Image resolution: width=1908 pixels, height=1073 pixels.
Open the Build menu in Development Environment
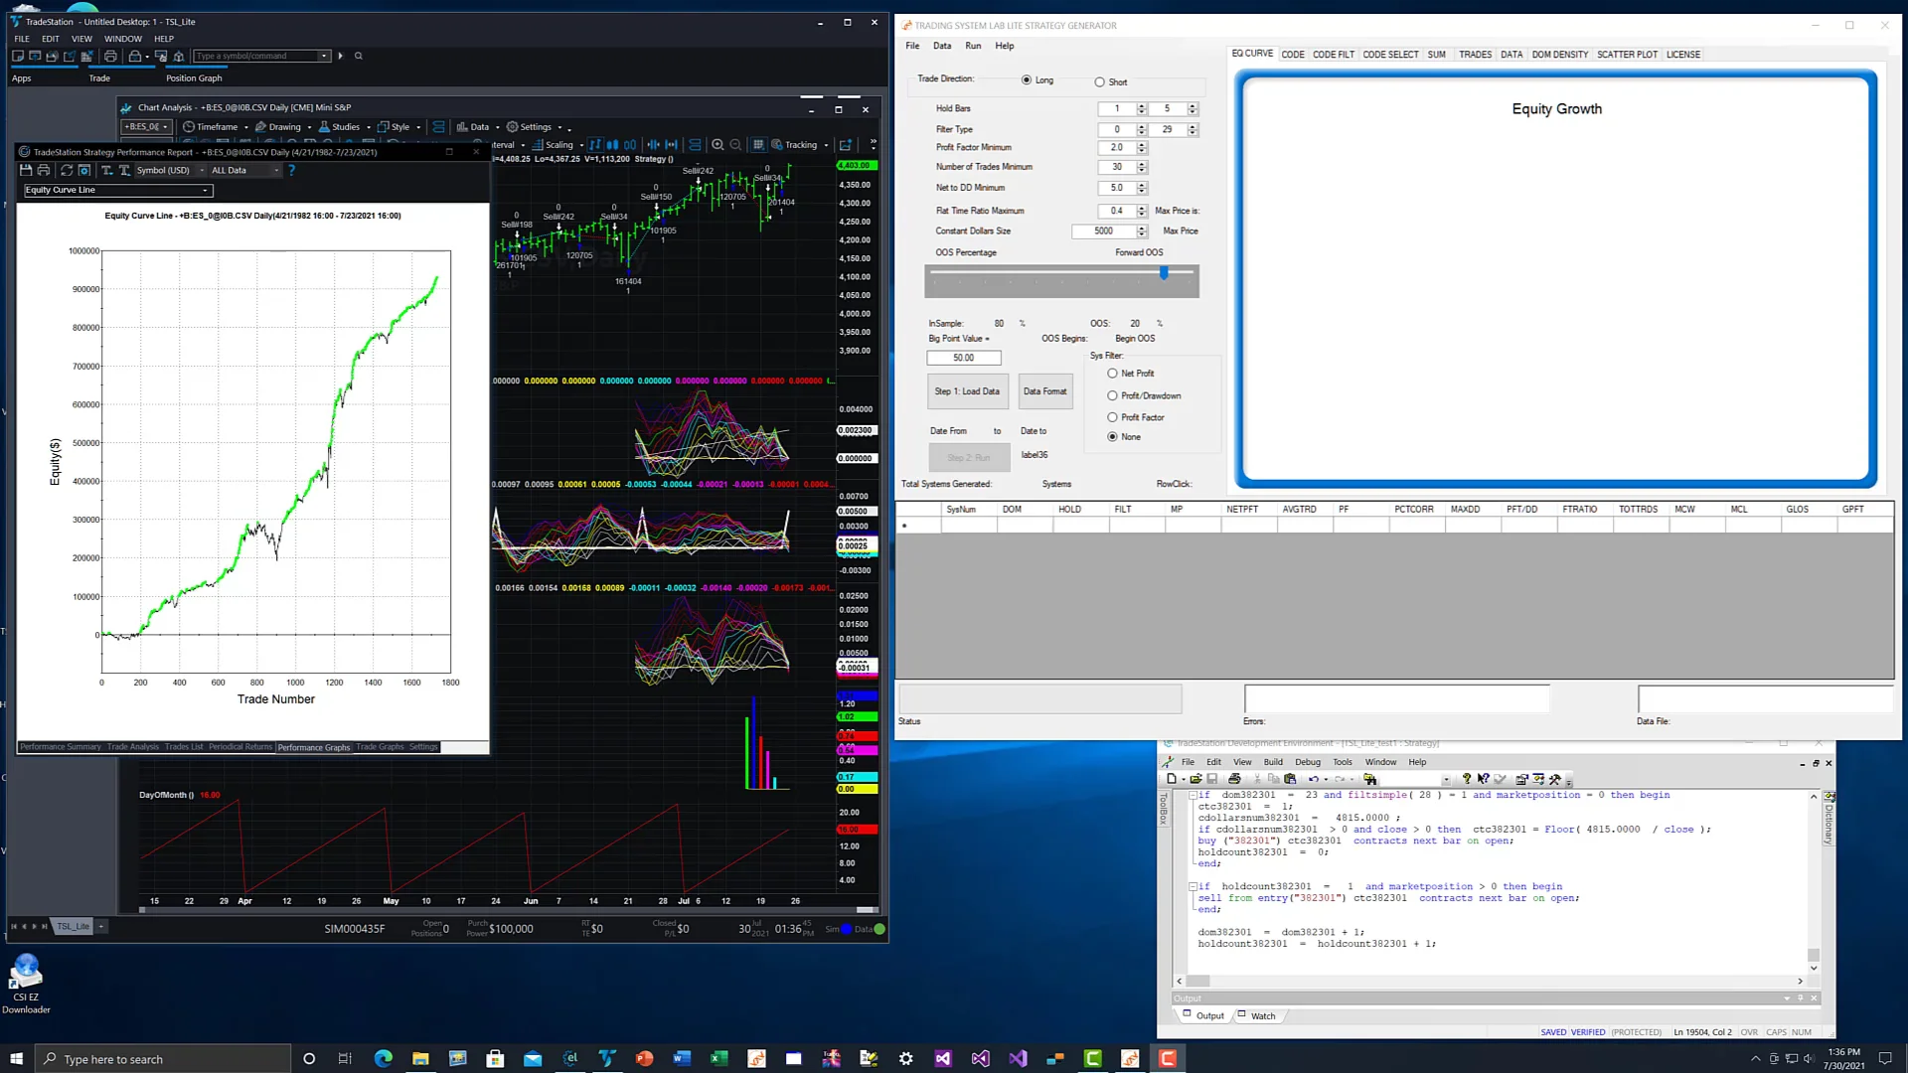pos(1272,763)
